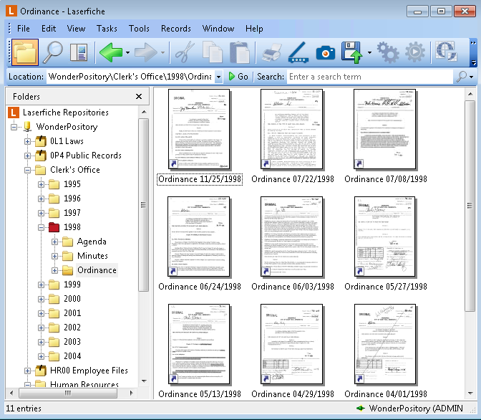Click the folder browser toolbar icon
481x420 pixels.
(25, 52)
